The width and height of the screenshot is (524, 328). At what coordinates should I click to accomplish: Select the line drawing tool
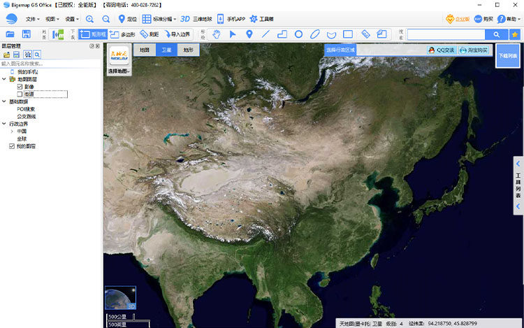coord(265,34)
